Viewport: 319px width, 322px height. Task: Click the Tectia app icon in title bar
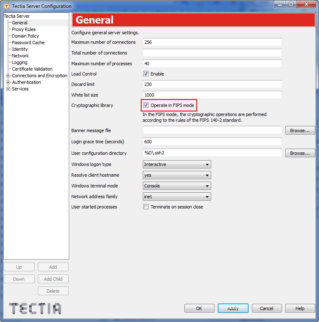coord(7,6)
